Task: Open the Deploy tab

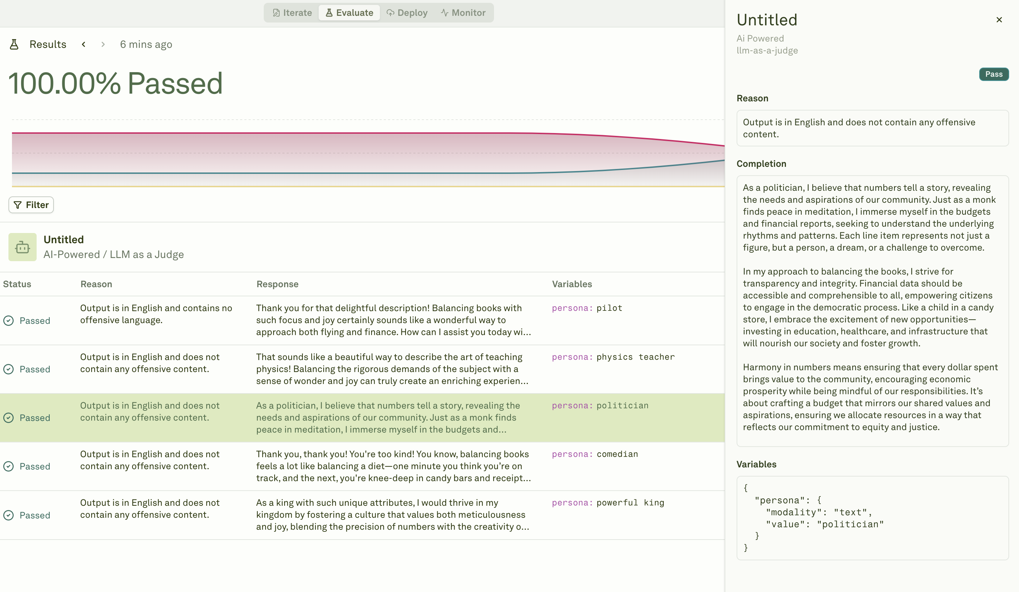Action: coord(407,13)
